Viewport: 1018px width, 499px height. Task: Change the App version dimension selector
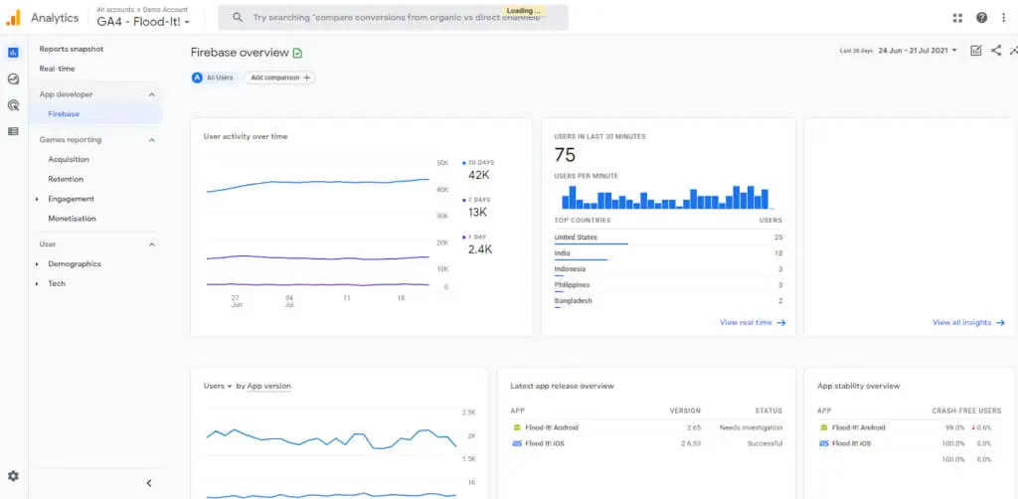(x=268, y=386)
